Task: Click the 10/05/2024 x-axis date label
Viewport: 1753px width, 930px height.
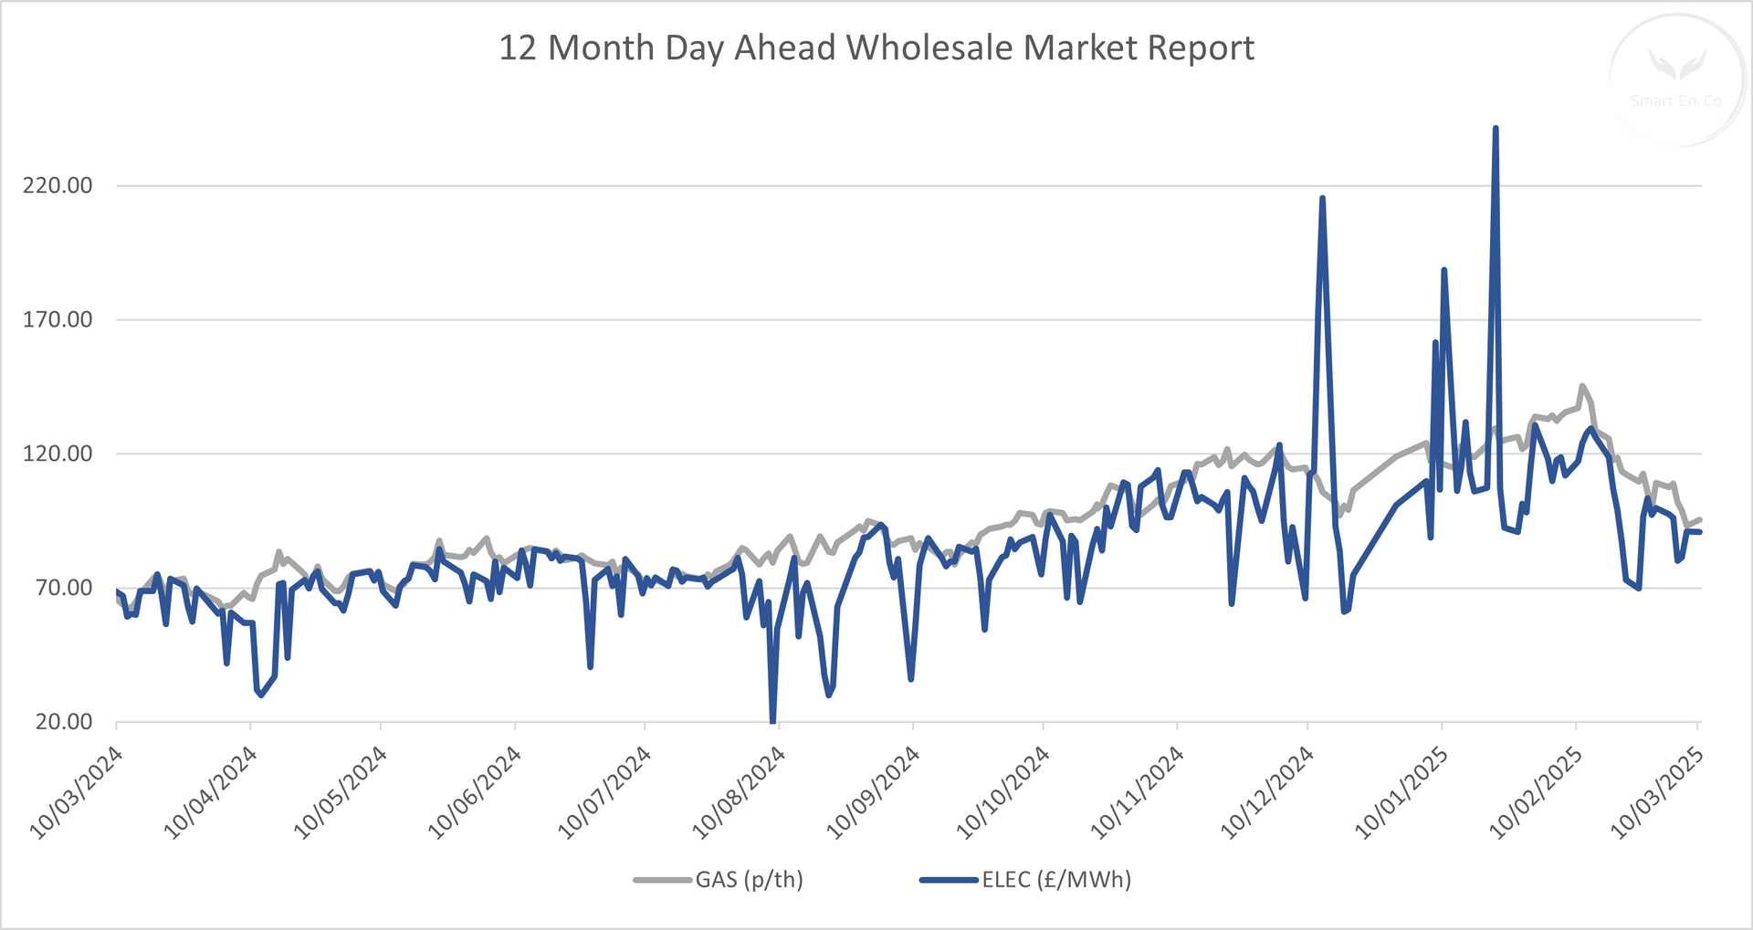Action: click(x=341, y=791)
